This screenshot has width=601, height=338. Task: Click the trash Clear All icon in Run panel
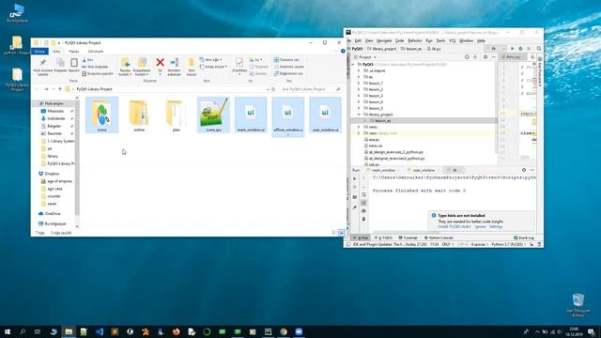pos(363,219)
